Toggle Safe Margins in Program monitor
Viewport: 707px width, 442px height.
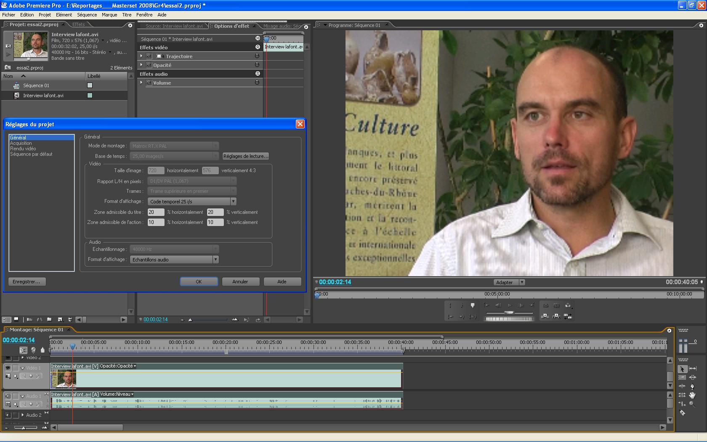coord(556,306)
